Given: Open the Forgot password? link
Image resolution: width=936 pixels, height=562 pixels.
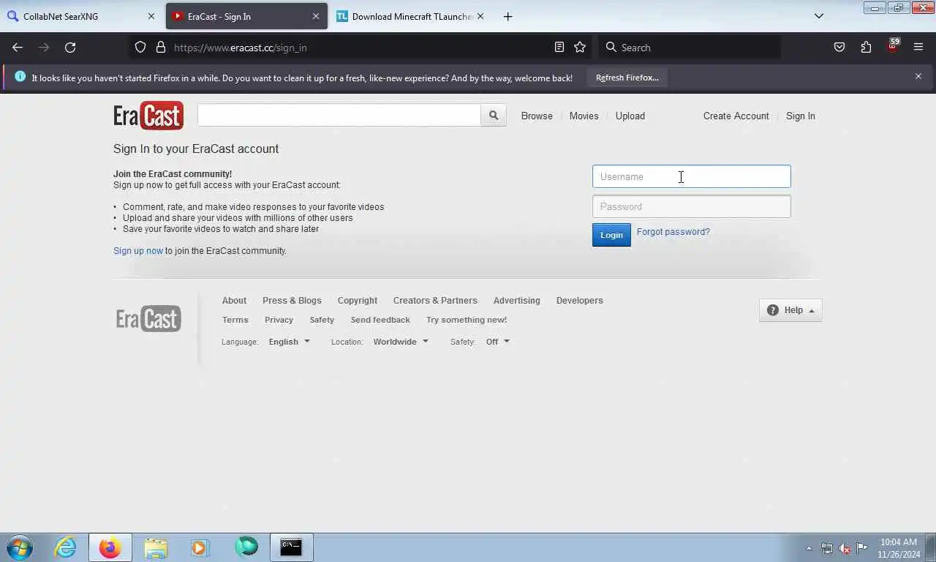Looking at the screenshot, I should pyautogui.click(x=673, y=232).
